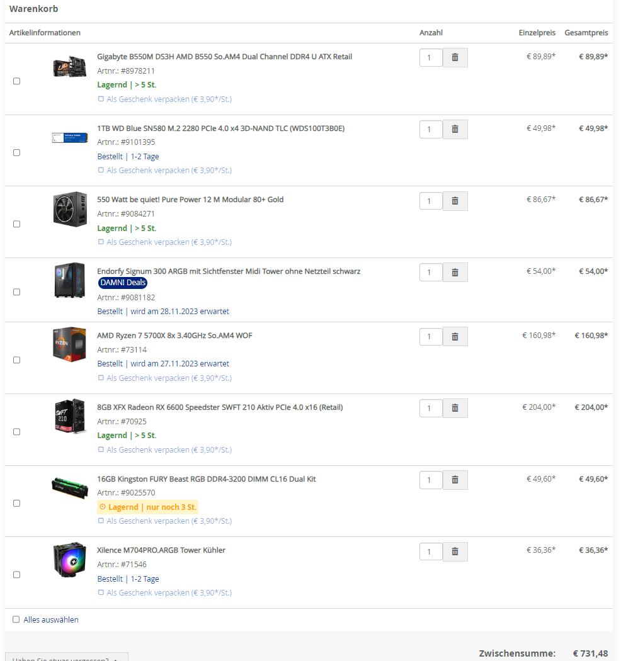View Gigabyte mainboard thumbnail image
The image size is (621, 661).
click(70, 67)
